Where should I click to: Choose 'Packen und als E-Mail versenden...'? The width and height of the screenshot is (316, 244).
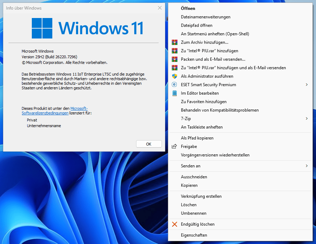pyautogui.click(x=240, y=59)
